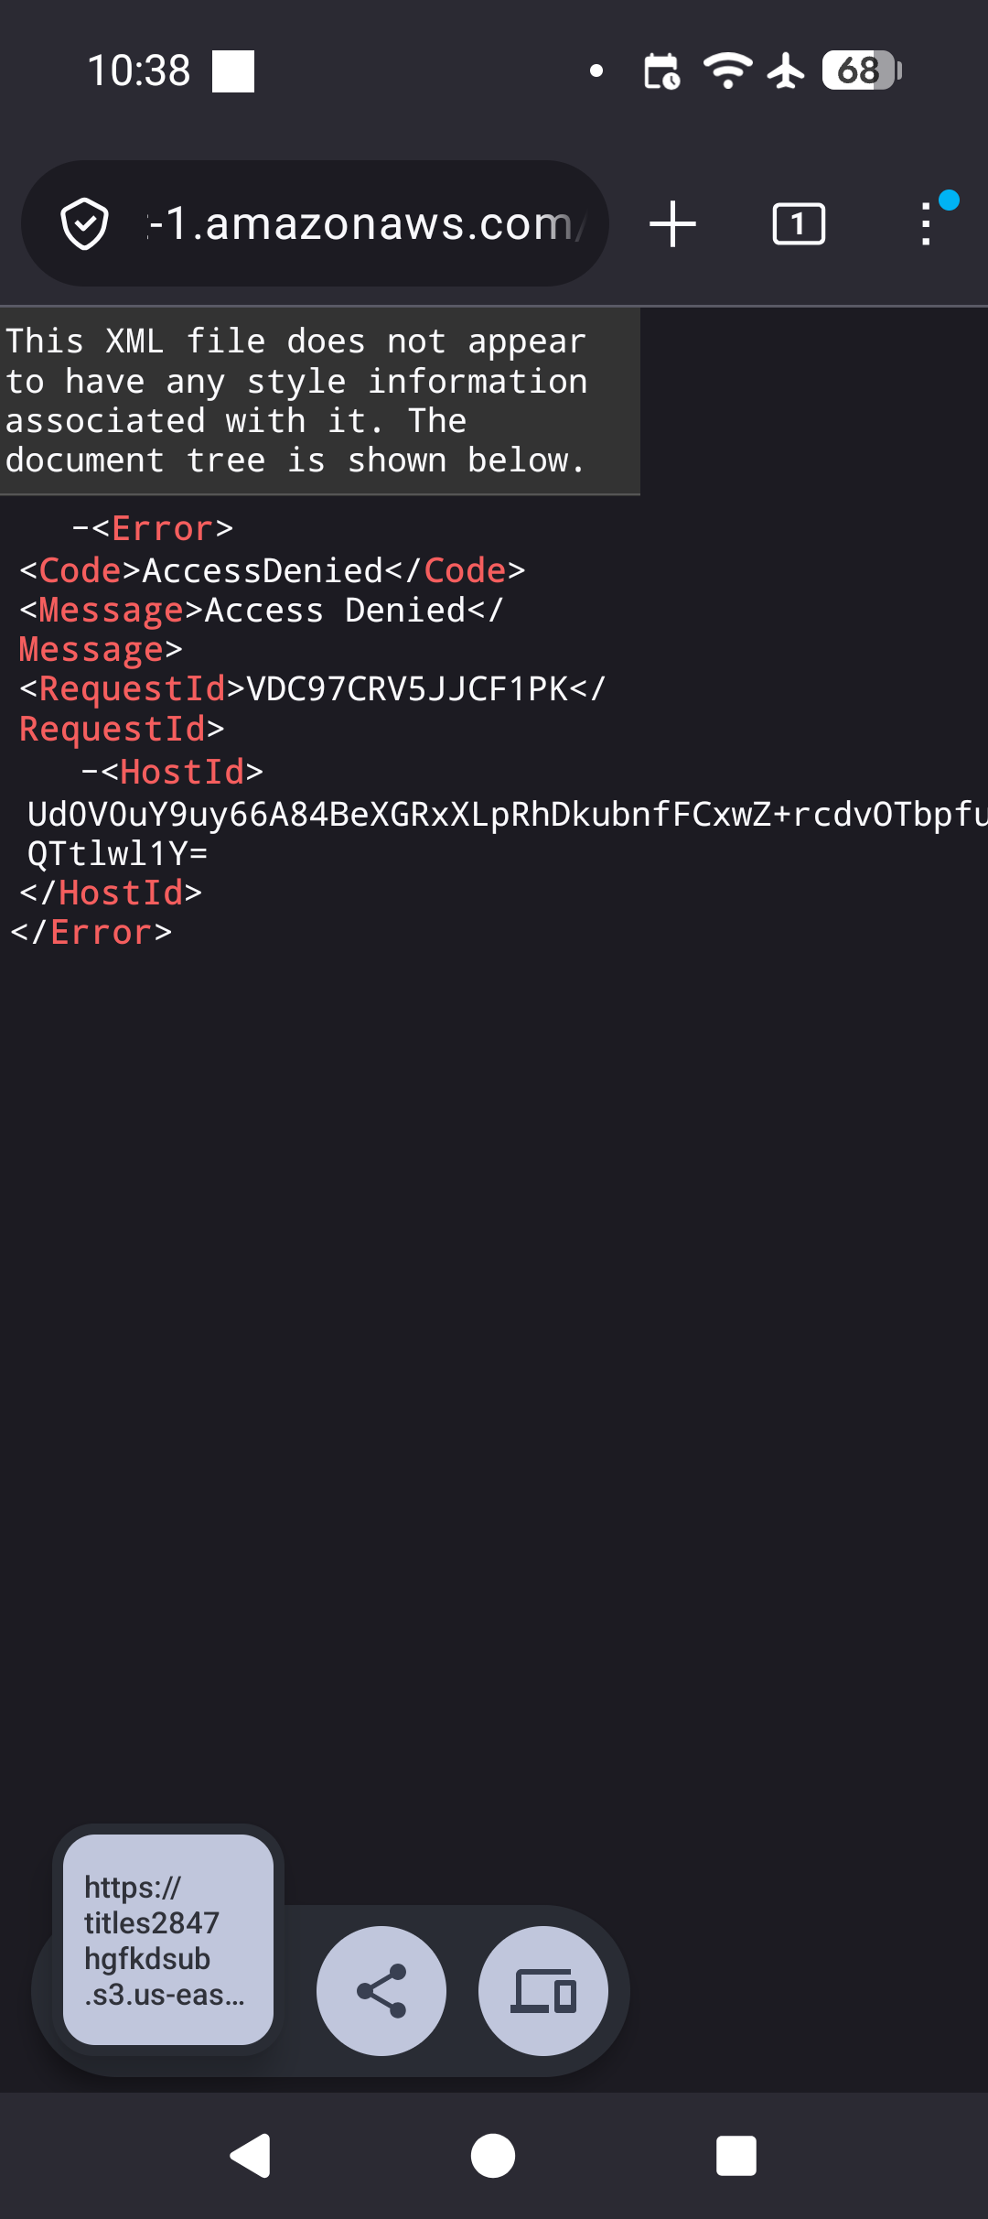
Task: Tap the tracking protection shield icon
Action: coord(84,224)
